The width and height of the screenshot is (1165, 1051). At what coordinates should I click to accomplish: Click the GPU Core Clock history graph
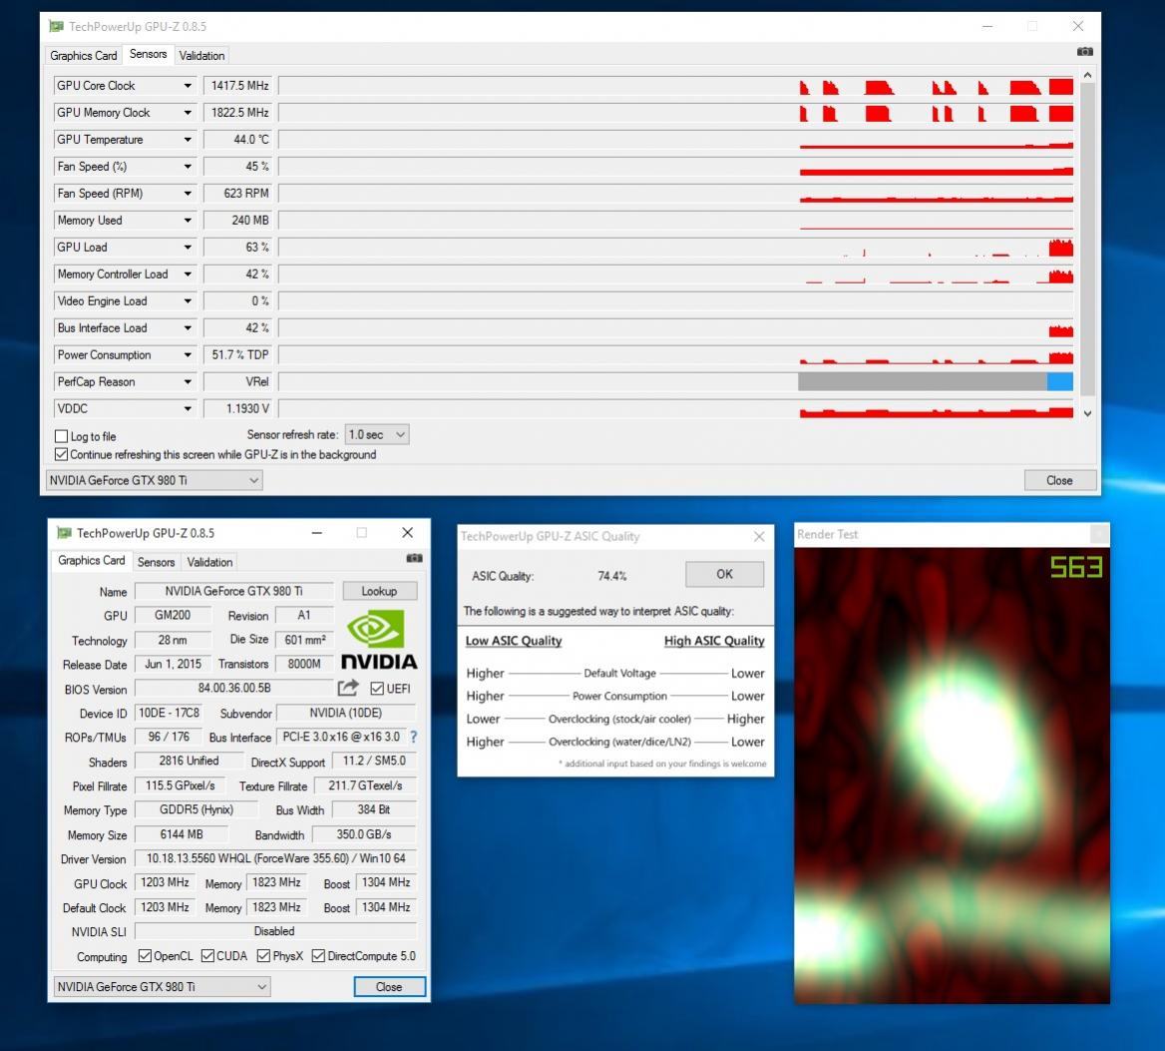(676, 86)
